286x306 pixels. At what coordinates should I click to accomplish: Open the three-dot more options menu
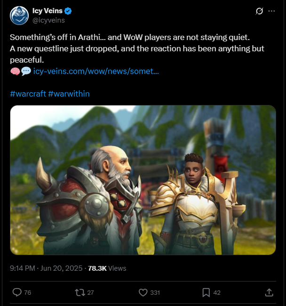pyautogui.click(x=271, y=11)
